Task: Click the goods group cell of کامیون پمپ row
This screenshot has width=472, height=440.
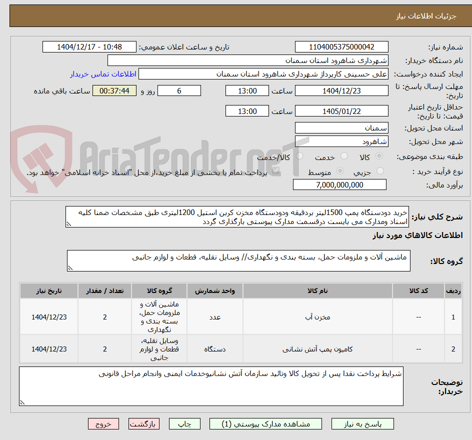Action: click(x=159, y=349)
